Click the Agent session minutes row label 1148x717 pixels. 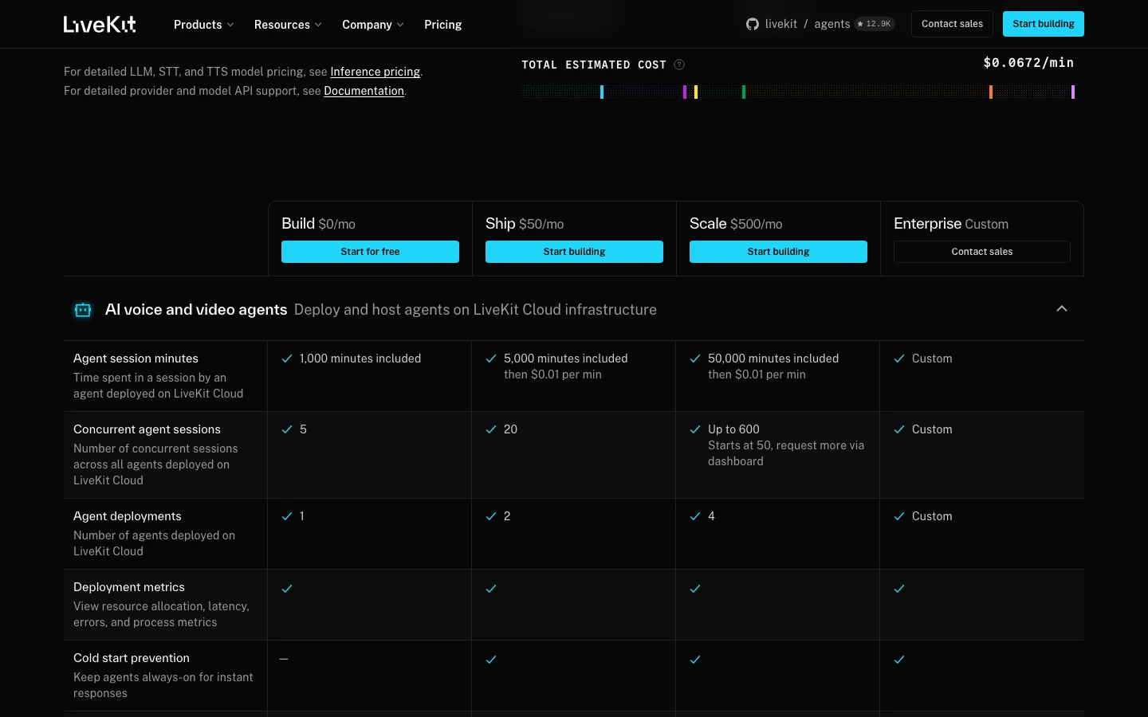coord(136,358)
